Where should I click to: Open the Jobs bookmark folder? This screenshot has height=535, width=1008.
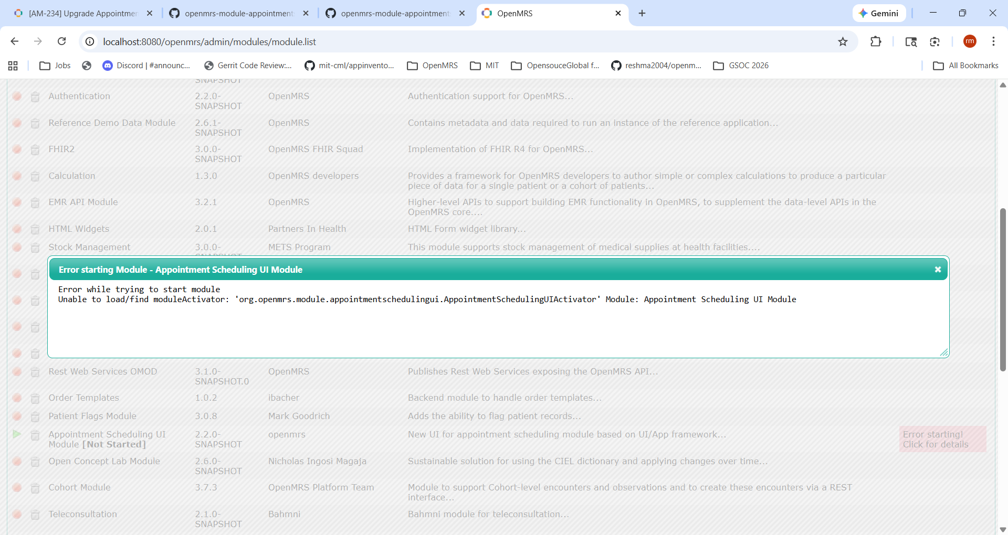[x=56, y=66]
